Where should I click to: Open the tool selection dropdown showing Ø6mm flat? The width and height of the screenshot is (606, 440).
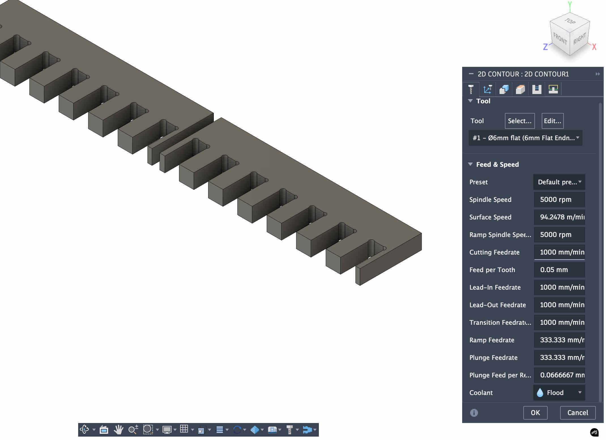point(525,138)
